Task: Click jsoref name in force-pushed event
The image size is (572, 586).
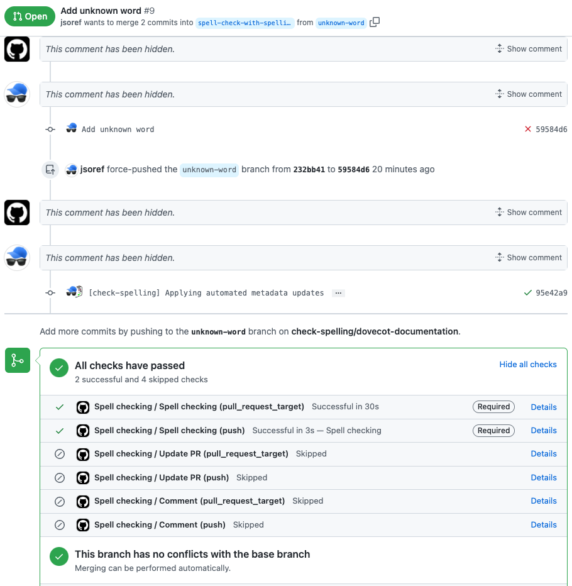Action: tap(92, 169)
